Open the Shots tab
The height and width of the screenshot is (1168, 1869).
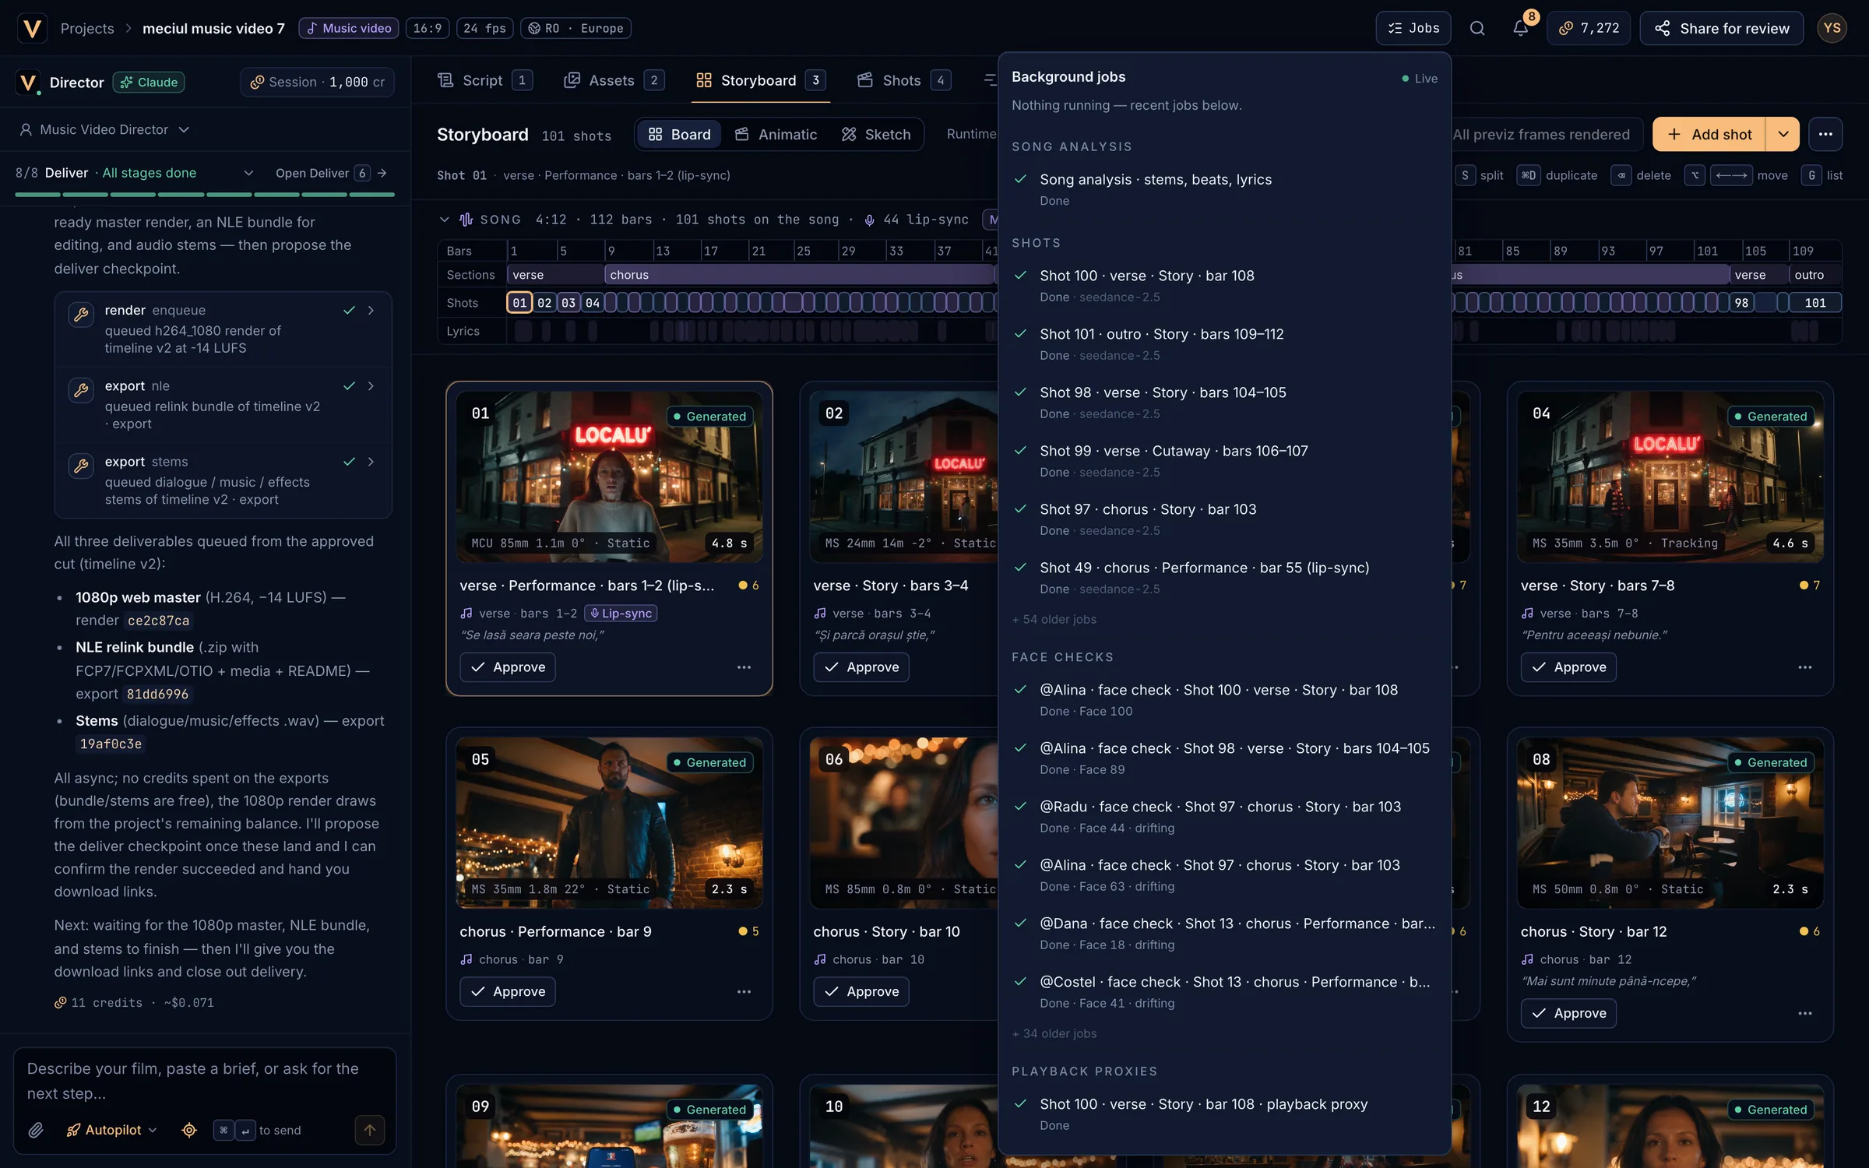[x=903, y=80]
